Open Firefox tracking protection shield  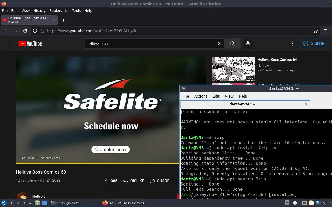click(35, 31)
